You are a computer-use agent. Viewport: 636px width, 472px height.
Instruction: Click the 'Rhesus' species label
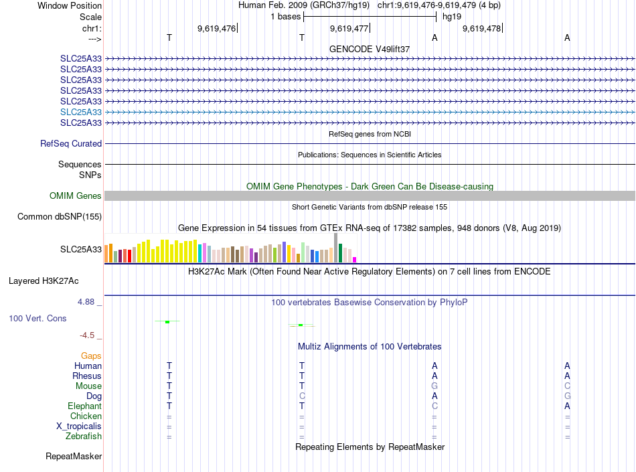point(87,376)
